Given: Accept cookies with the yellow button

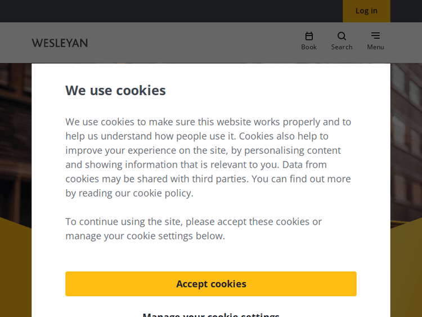Looking at the screenshot, I should [211, 284].
